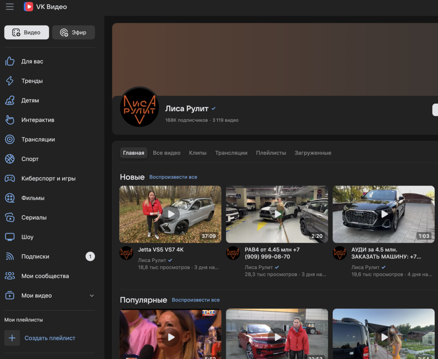
Task: Open the Подписки feed icon
Action: (x=10, y=256)
